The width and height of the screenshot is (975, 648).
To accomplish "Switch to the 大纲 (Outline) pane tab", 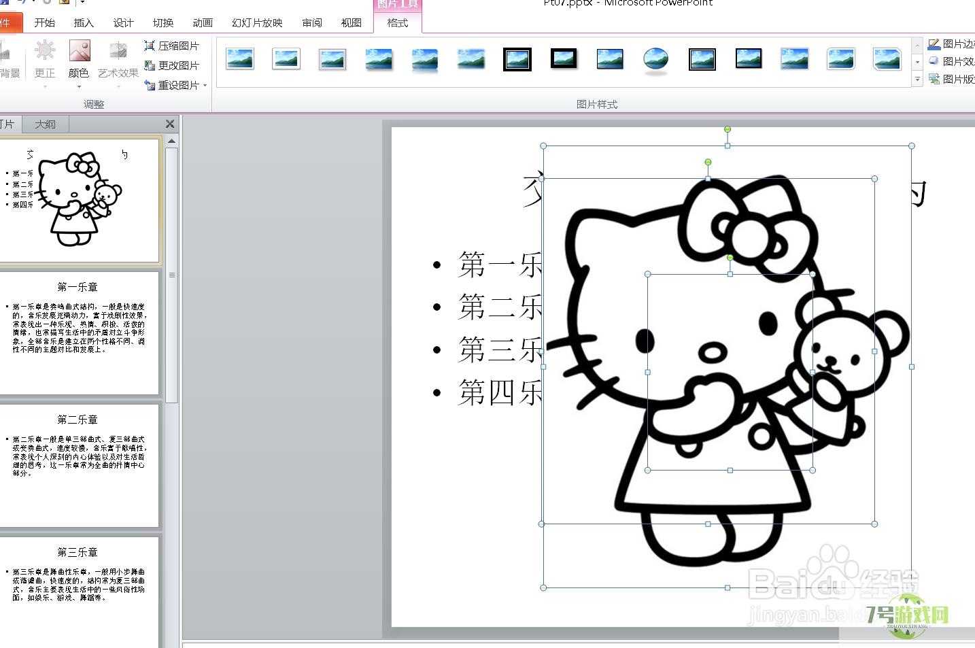I will [x=45, y=124].
